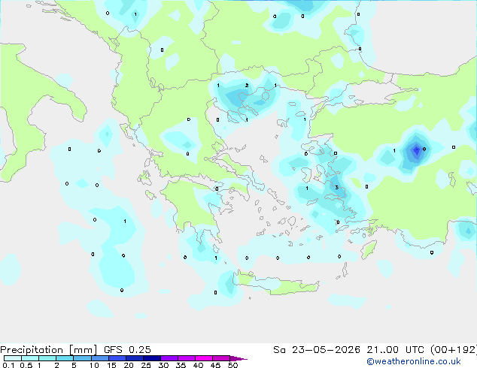
Task: Click the legend label '0.5'
Action: 26,365
